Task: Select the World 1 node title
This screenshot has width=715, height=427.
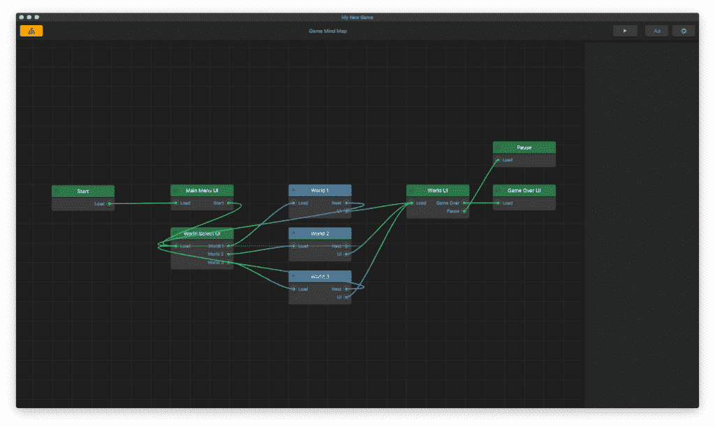Action: click(320, 190)
